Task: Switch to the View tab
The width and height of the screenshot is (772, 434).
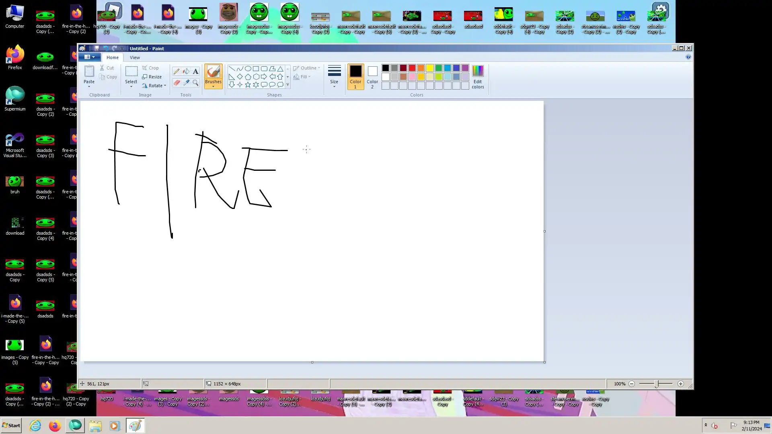Action: click(x=135, y=57)
